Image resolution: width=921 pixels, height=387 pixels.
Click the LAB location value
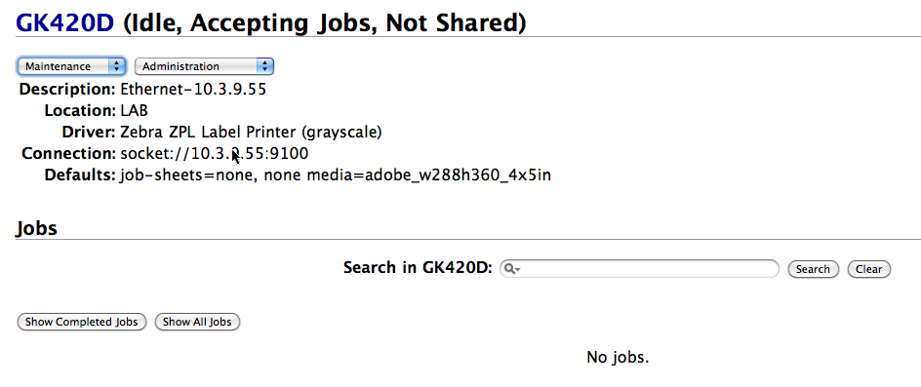click(135, 110)
